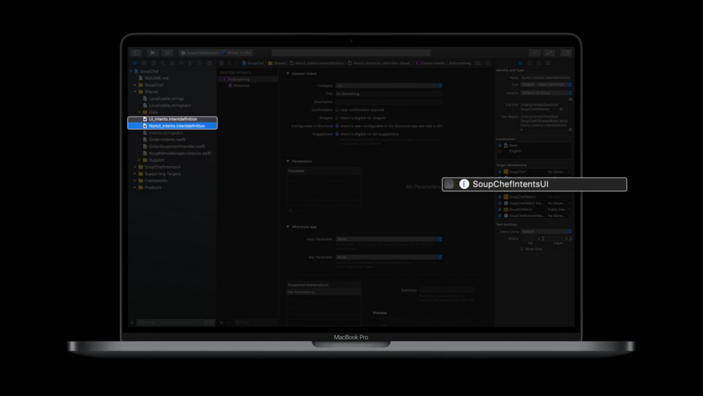Enable the Wrap lines checkbox
Viewport: 703px width, 396px height.
coord(522,249)
